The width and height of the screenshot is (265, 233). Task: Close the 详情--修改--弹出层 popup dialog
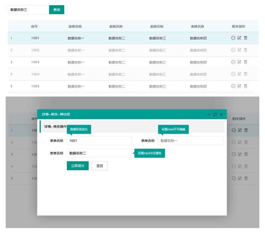tap(221, 115)
